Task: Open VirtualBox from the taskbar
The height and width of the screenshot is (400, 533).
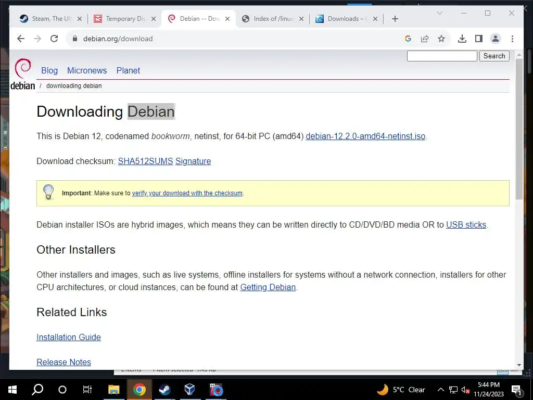Action: click(189, 390)
